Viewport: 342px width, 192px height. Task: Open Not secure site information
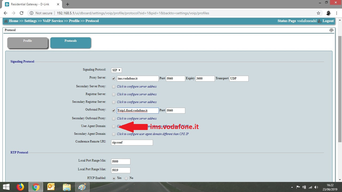click(41, 13)
